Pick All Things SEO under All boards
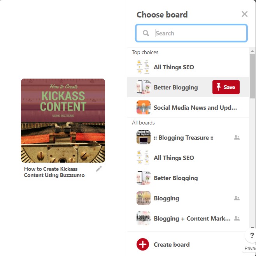This screenshot has width=256, height=256. click(174, 158)
